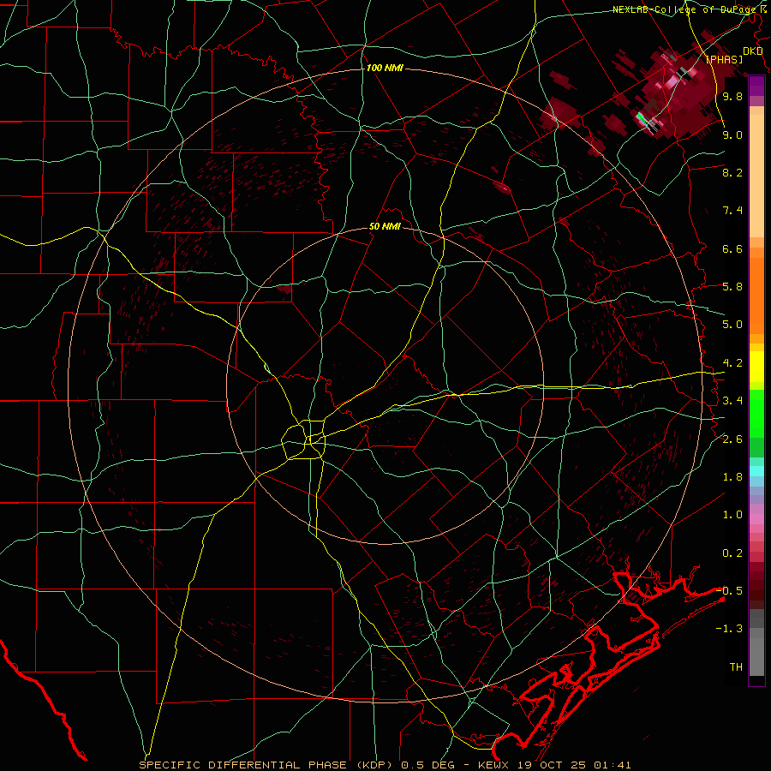771x771 pixels.
Task: Click the 3.4 value on the color scale
Action: 732,401
